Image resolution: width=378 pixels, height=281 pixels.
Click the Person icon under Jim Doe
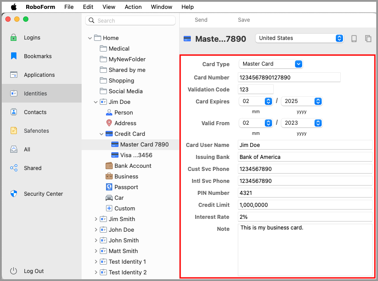tap(109, 112)
